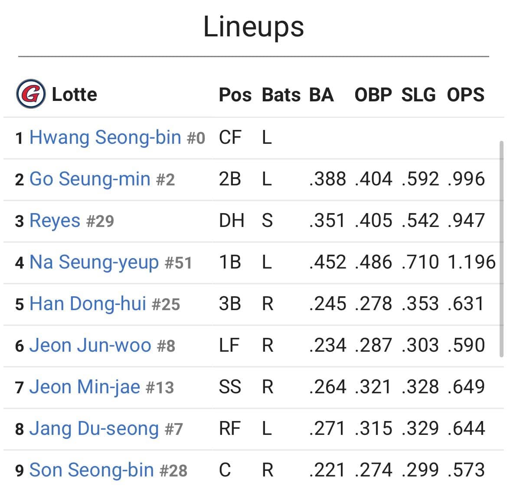Open Jeon Min-jae player profile

click(85, 387)
